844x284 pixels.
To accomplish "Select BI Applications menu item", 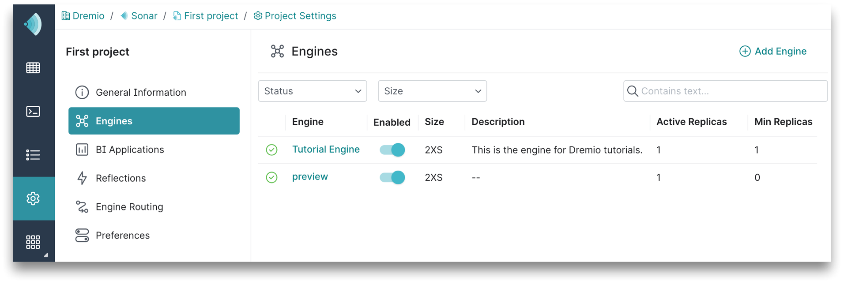I will (x=154, y=149).
